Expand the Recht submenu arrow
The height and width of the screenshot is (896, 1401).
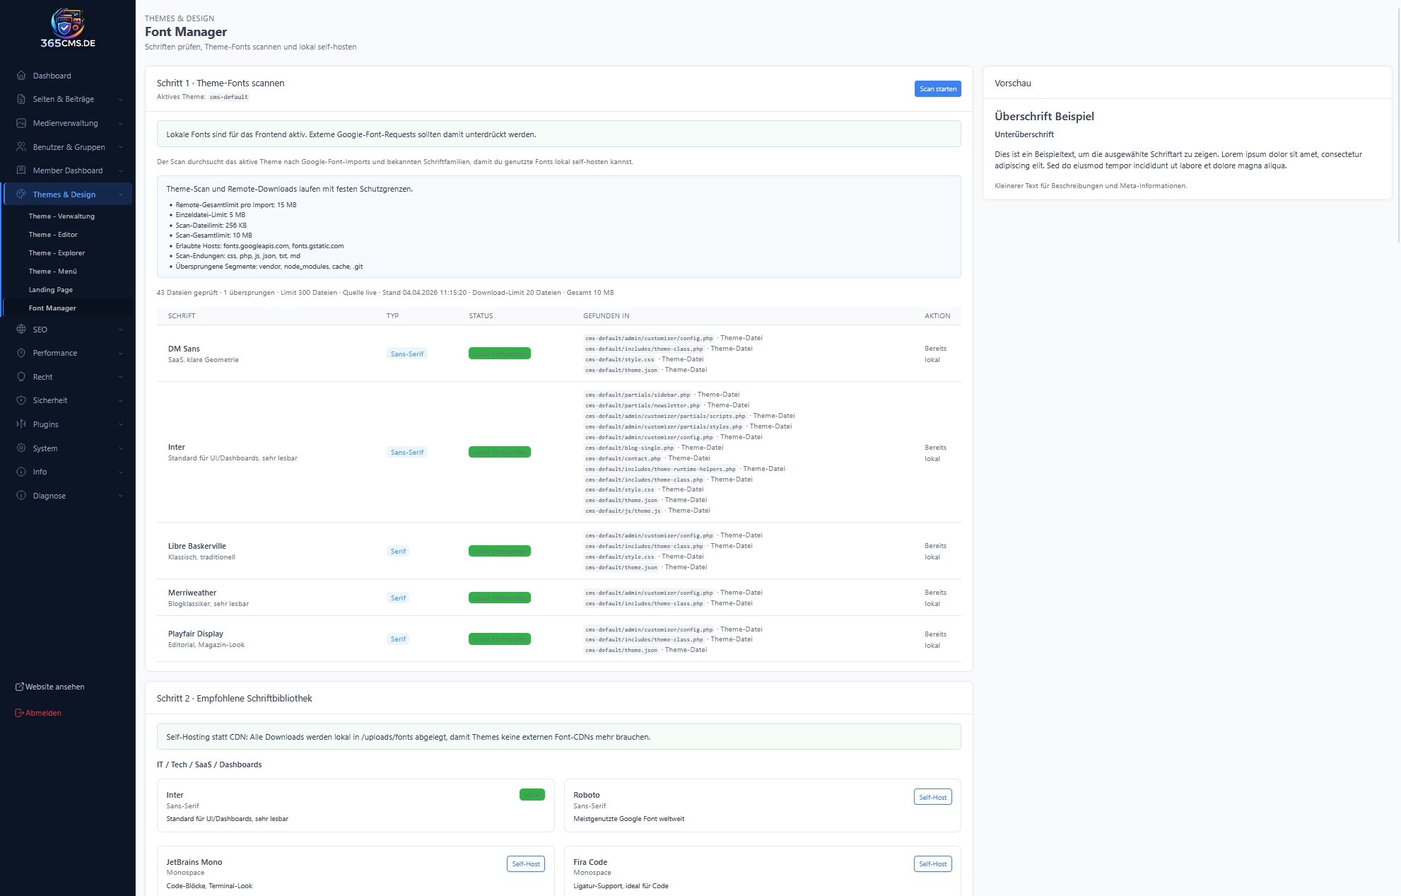(x=121, y=377)
